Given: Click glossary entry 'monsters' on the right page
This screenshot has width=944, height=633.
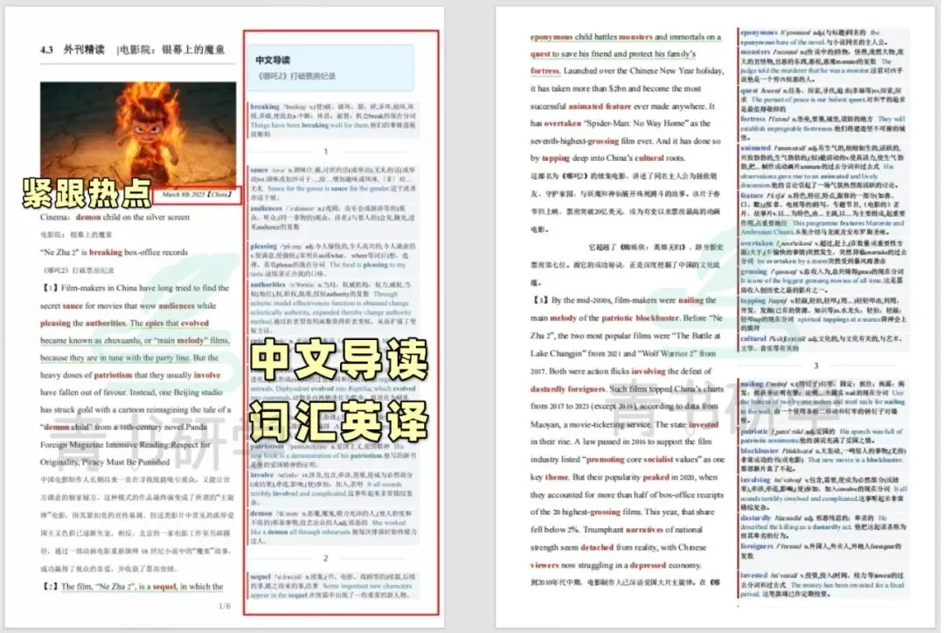Looking at the screenshot, I should pos(755,52).
